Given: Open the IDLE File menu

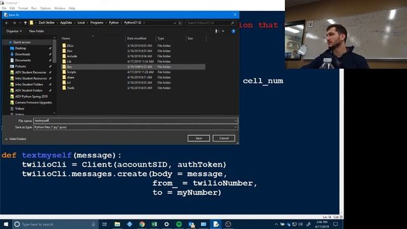Looking at the screenshot, I should point(4,8).
